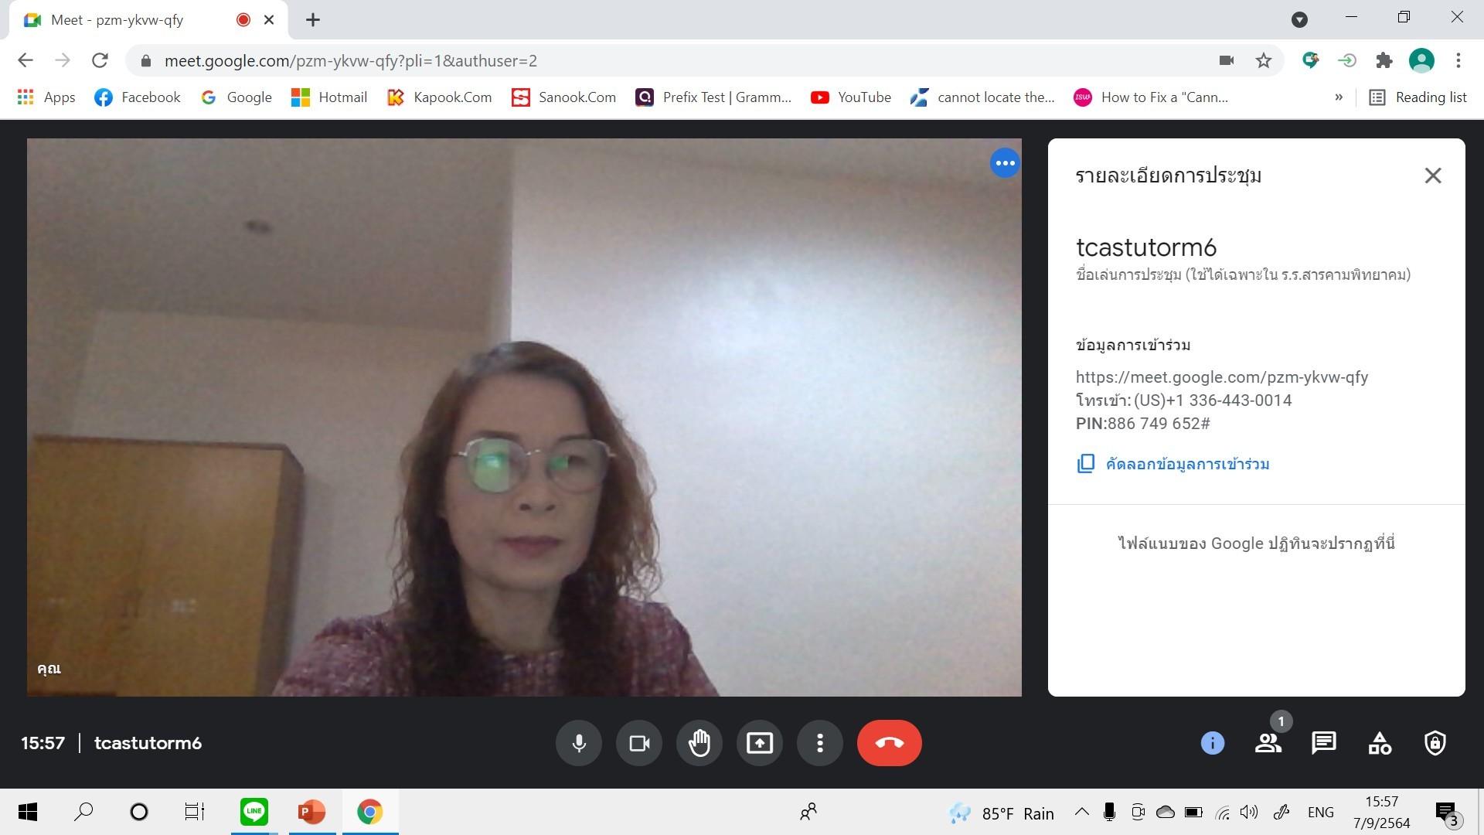
Task: Bookmark this page with the star
Action: point(1263,60)
